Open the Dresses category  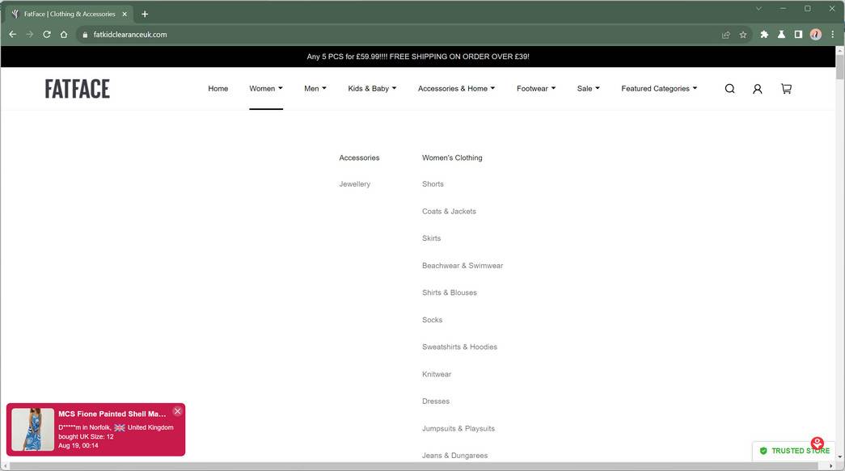[435, 402]
